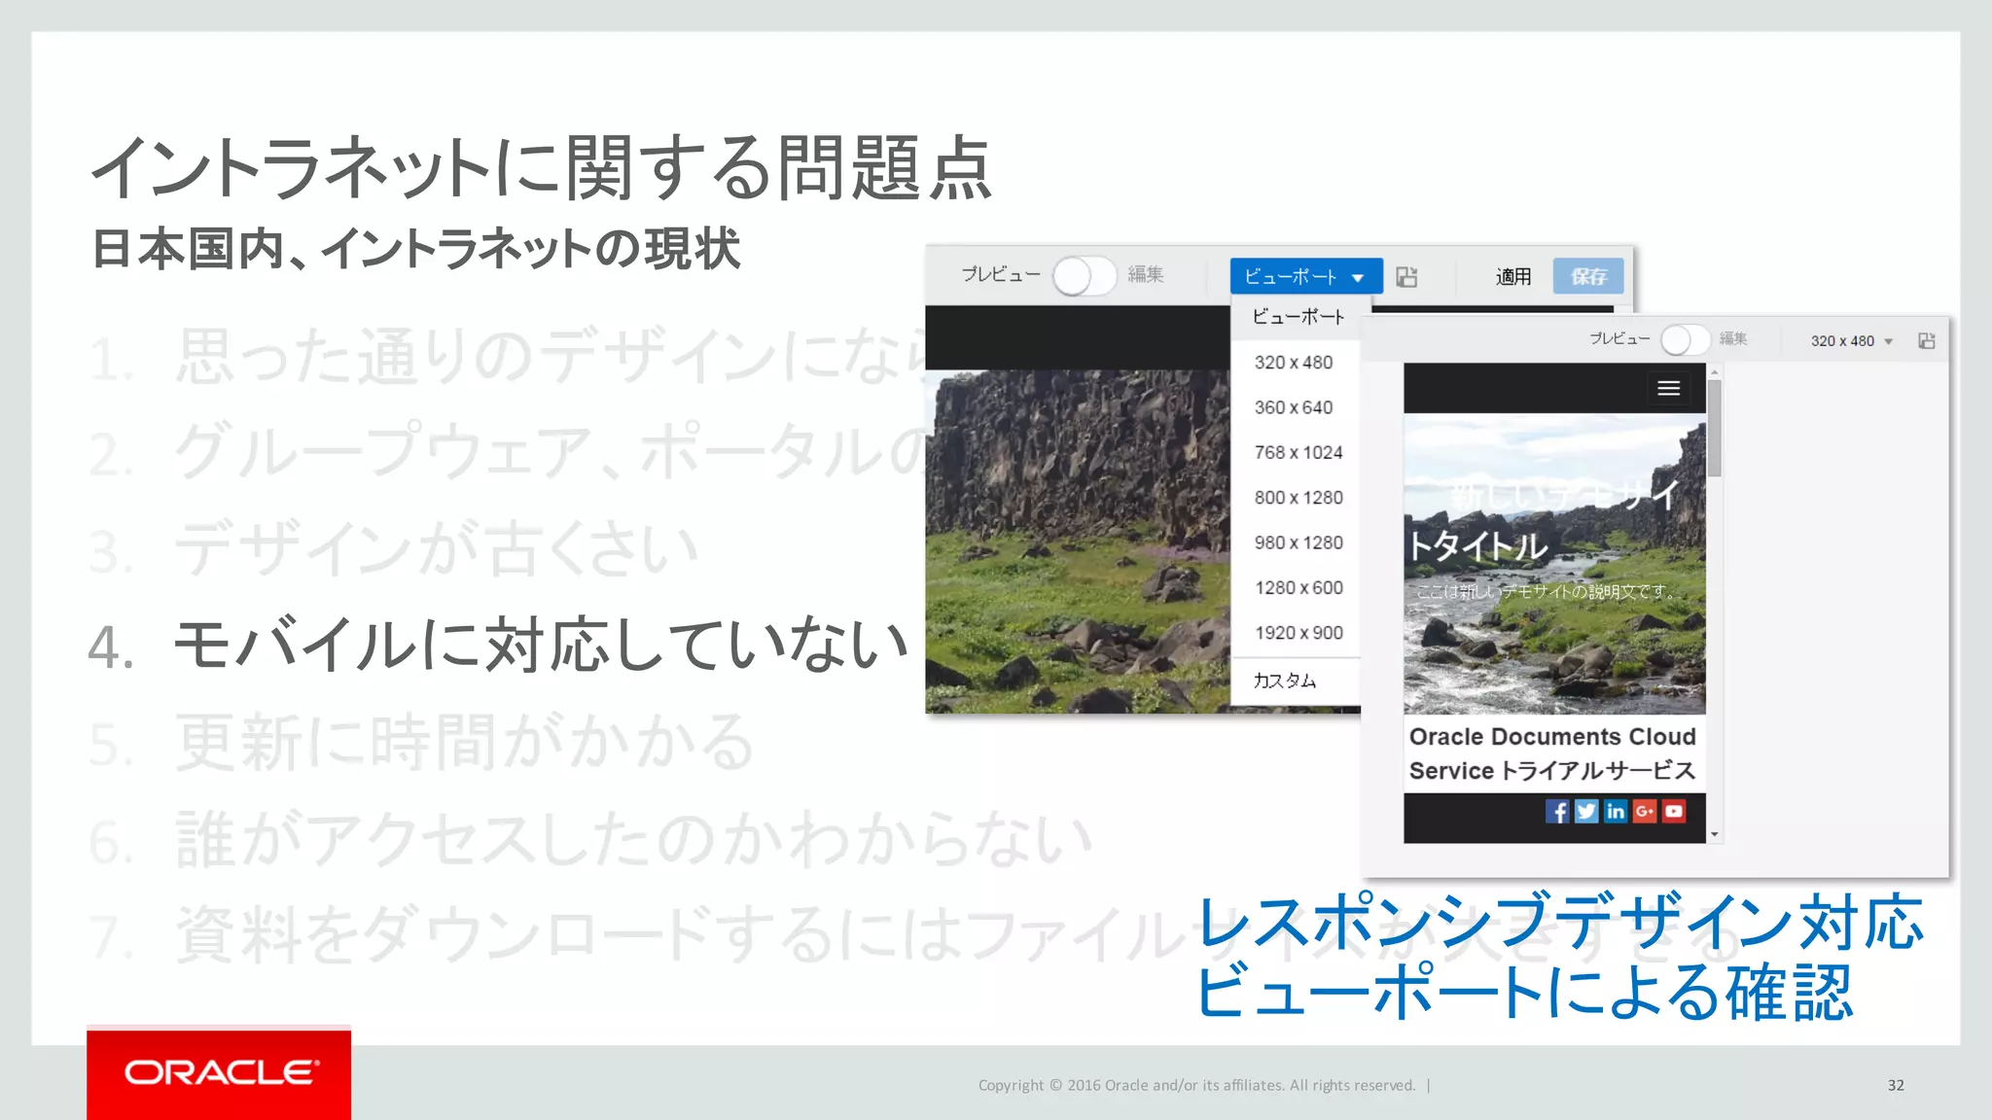The width and height of the screenshot is (1992, 1120).
Task: Open the YouTube icon in the footer
Action: point(1674,812)
